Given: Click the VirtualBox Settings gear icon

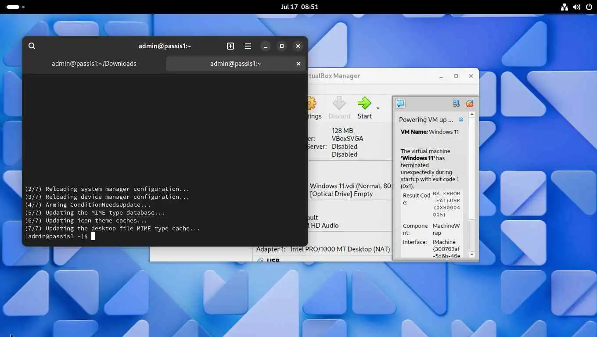Looking at the screenshot, I should click(312, 104).
